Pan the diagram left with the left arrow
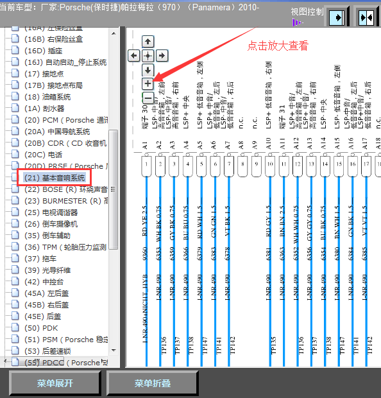The width and height of the screenshot is (381, 398). (x=134, y=56)
